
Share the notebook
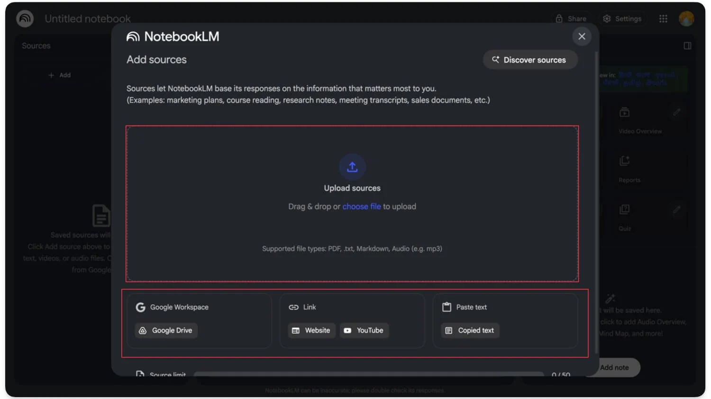[x=571, y=18]
